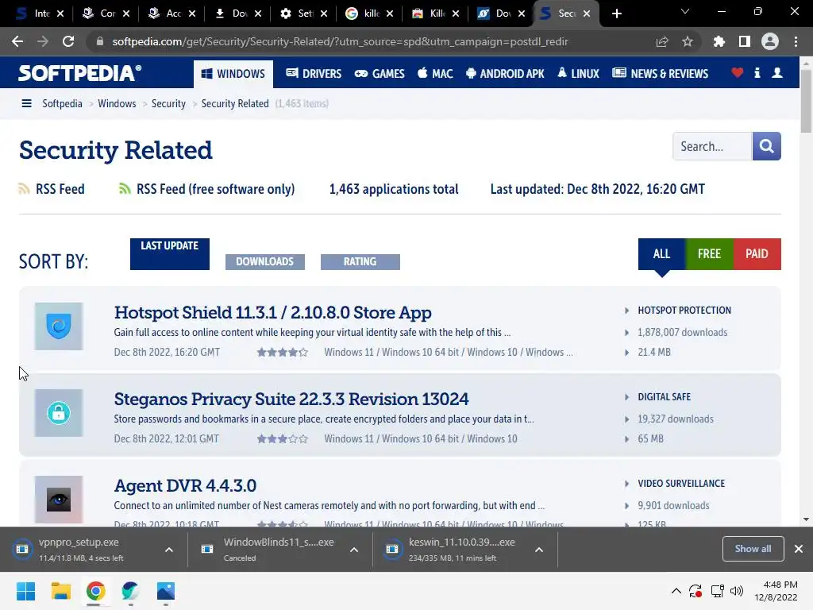Click the DIGITAL SAFE tag
813x610 pixels.
pyautogui.click(x=665, y=397)
